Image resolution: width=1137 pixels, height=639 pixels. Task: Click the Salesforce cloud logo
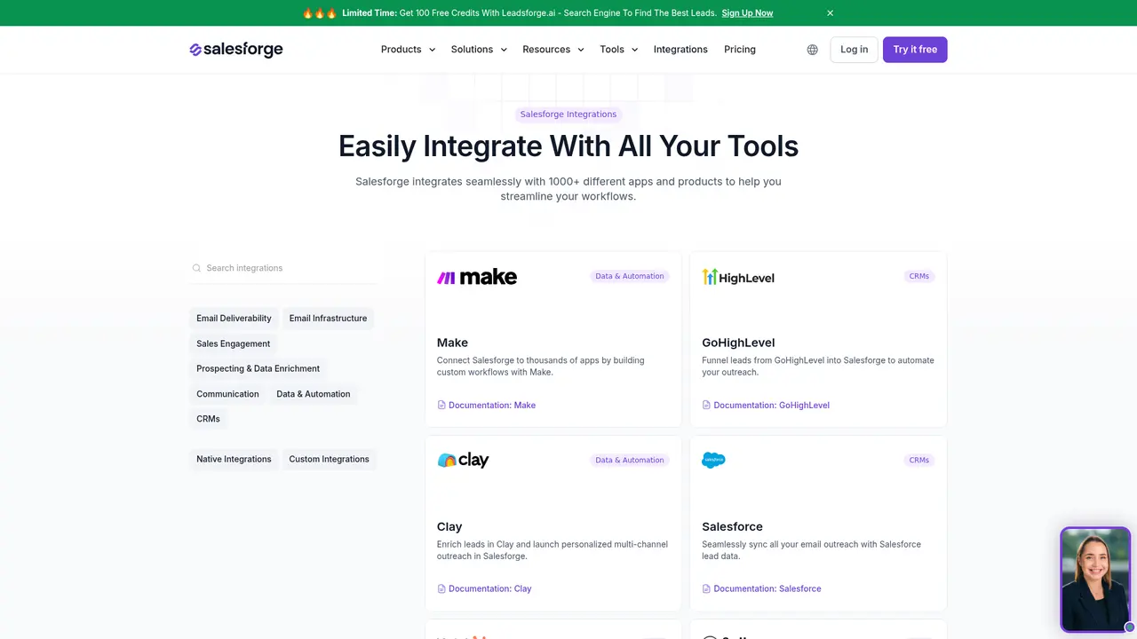713,460
